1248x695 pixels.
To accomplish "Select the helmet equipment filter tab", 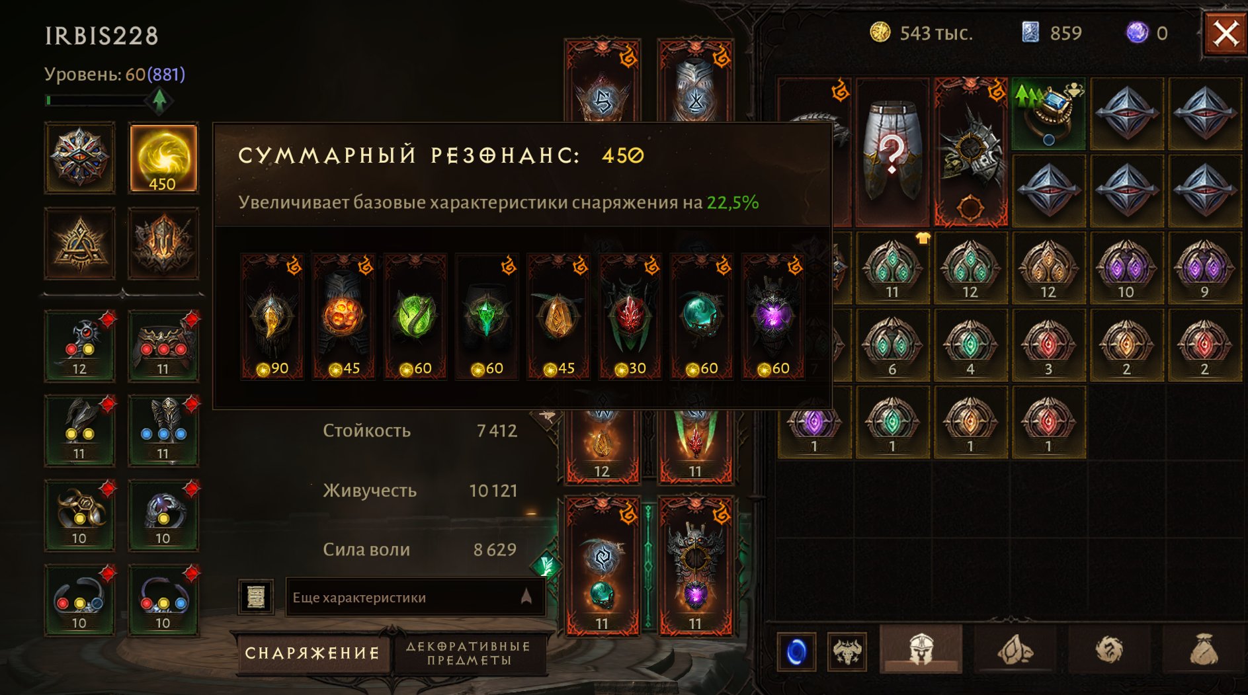I will click(921, 651).
